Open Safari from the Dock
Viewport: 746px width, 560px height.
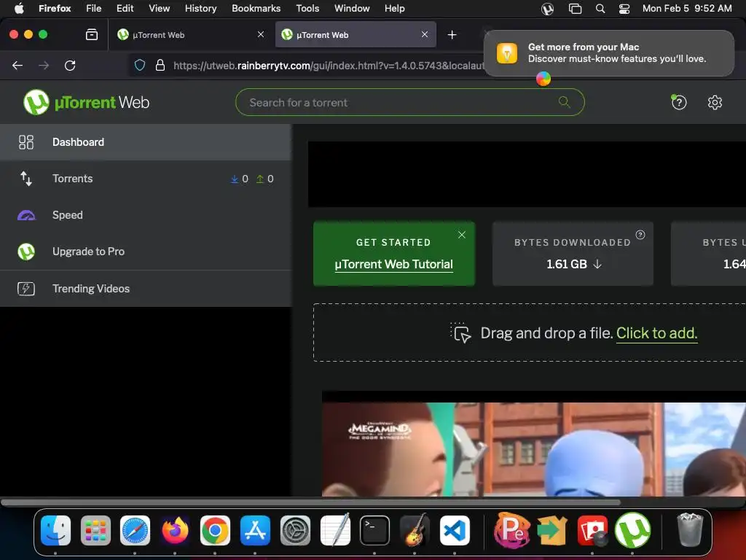pyautogui.click(x=135, y=530)
